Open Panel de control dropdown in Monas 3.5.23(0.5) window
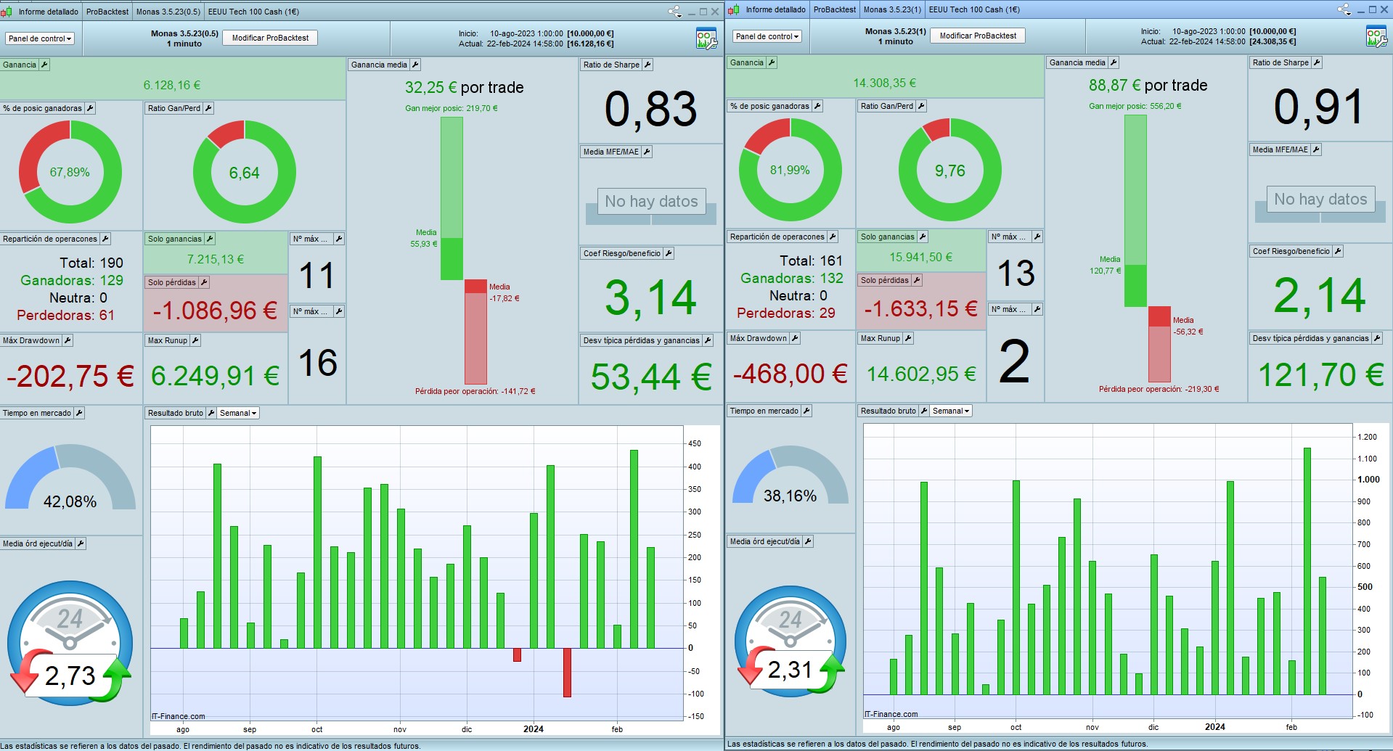This screenshot has width=1393, height=751. [x=40, y=38]
